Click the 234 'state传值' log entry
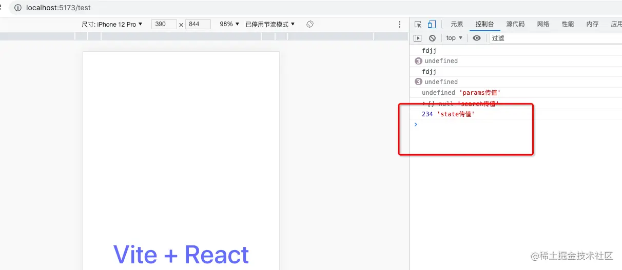 tap(516, 114)
